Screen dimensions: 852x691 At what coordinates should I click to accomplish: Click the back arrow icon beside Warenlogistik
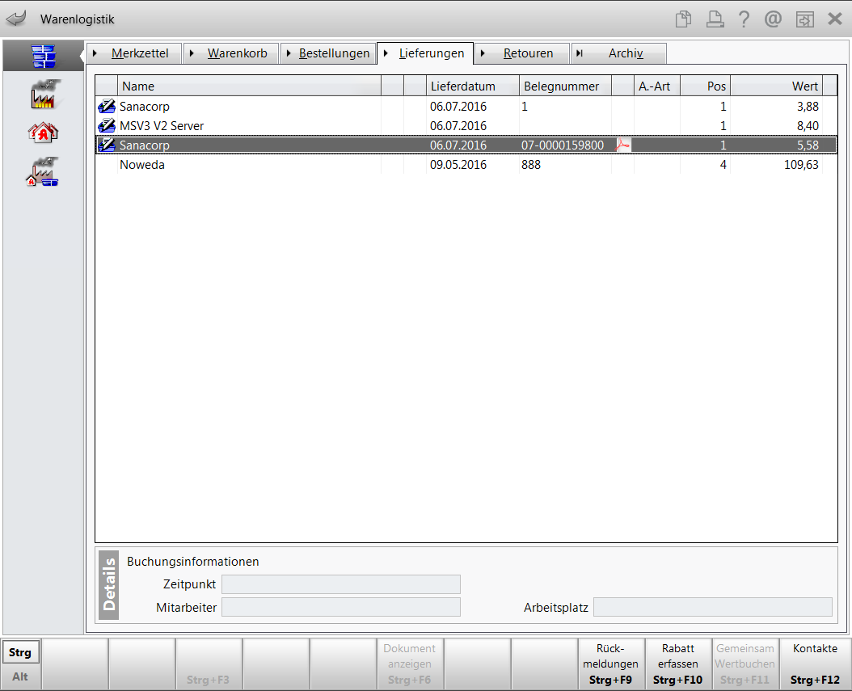click(17, 19)
